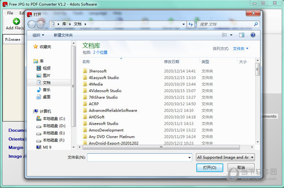Click the green Add File(s) icon
Image resolution: width=284 pixels, height=188 pixels.
[x=16, y=21]
